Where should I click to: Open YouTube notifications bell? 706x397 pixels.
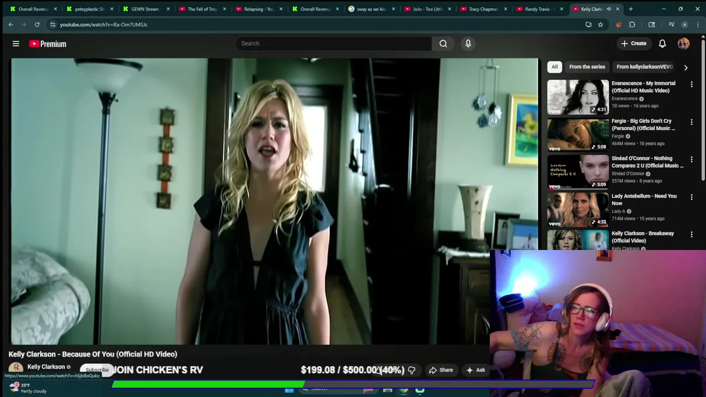662,44
